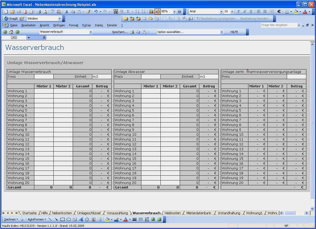This screenshot has width=316, height=229.
Task: Toggle underline formatting
Action: 251,11
